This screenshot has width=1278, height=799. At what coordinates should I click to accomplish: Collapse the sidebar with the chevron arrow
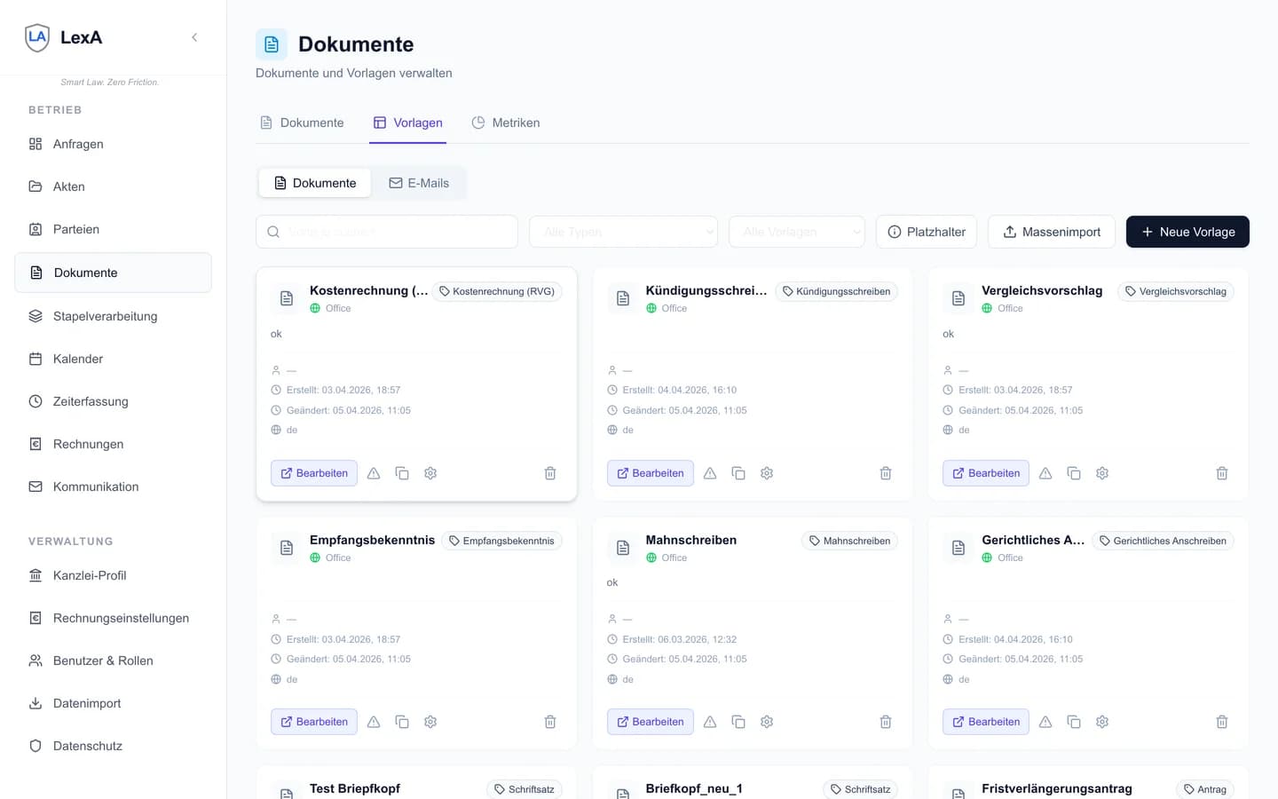click(x=194, y=37)
